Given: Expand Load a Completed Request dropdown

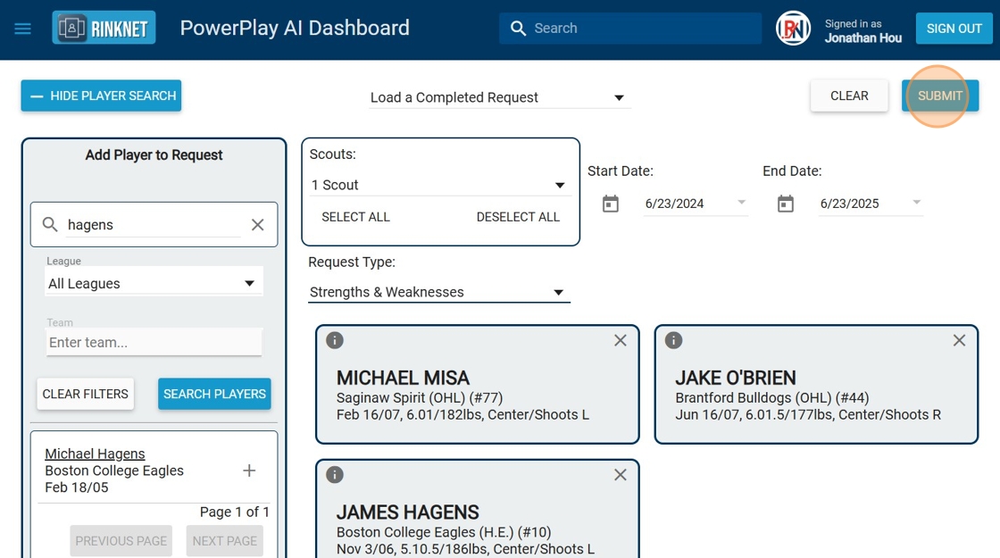Looking at the screenshot, I should tap(499, 97).
